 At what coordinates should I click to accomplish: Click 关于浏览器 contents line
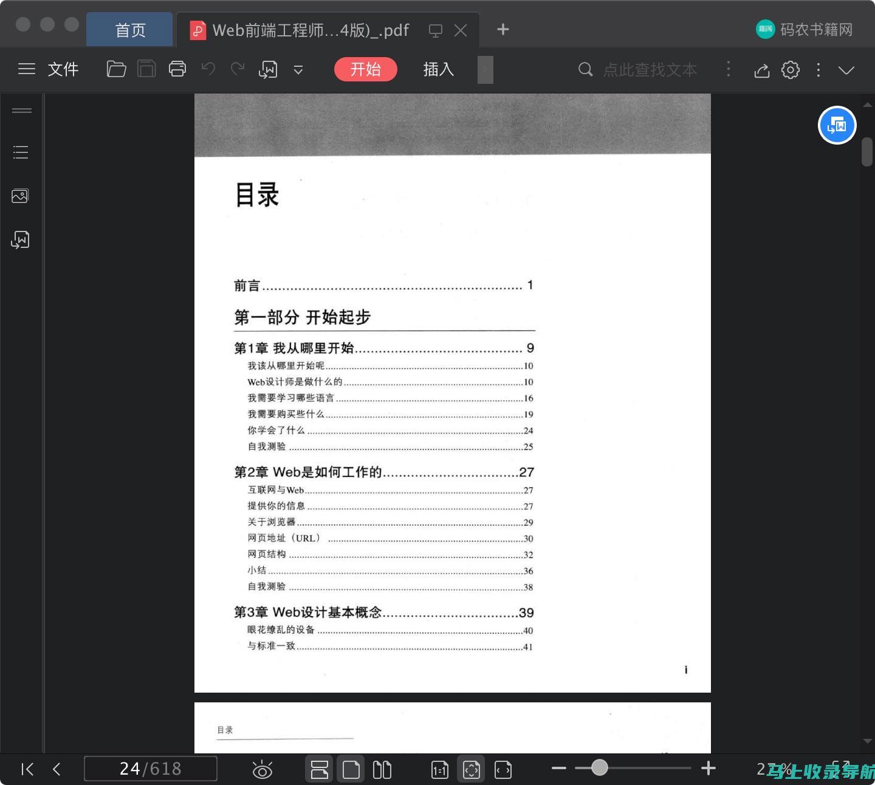point(390,522)
